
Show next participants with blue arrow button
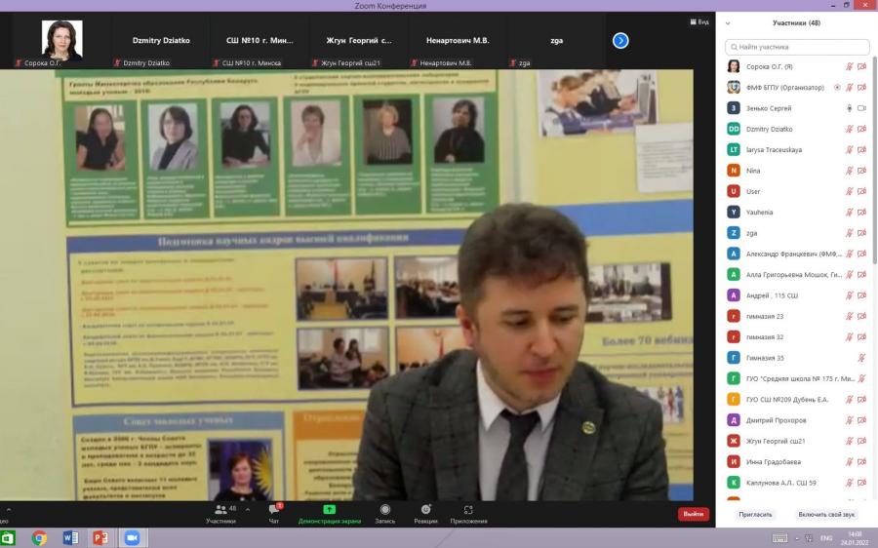620,40
